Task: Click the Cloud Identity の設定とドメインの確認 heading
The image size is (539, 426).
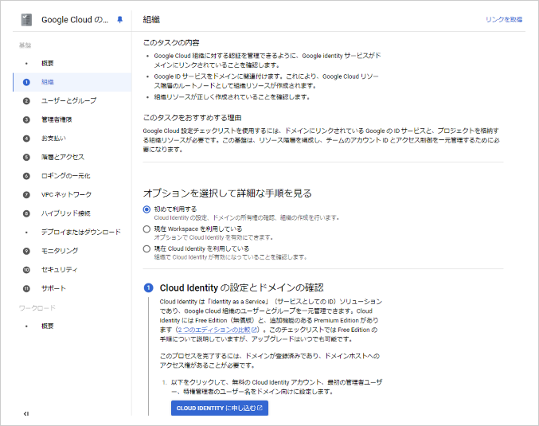Action: [x=242, y=287]
